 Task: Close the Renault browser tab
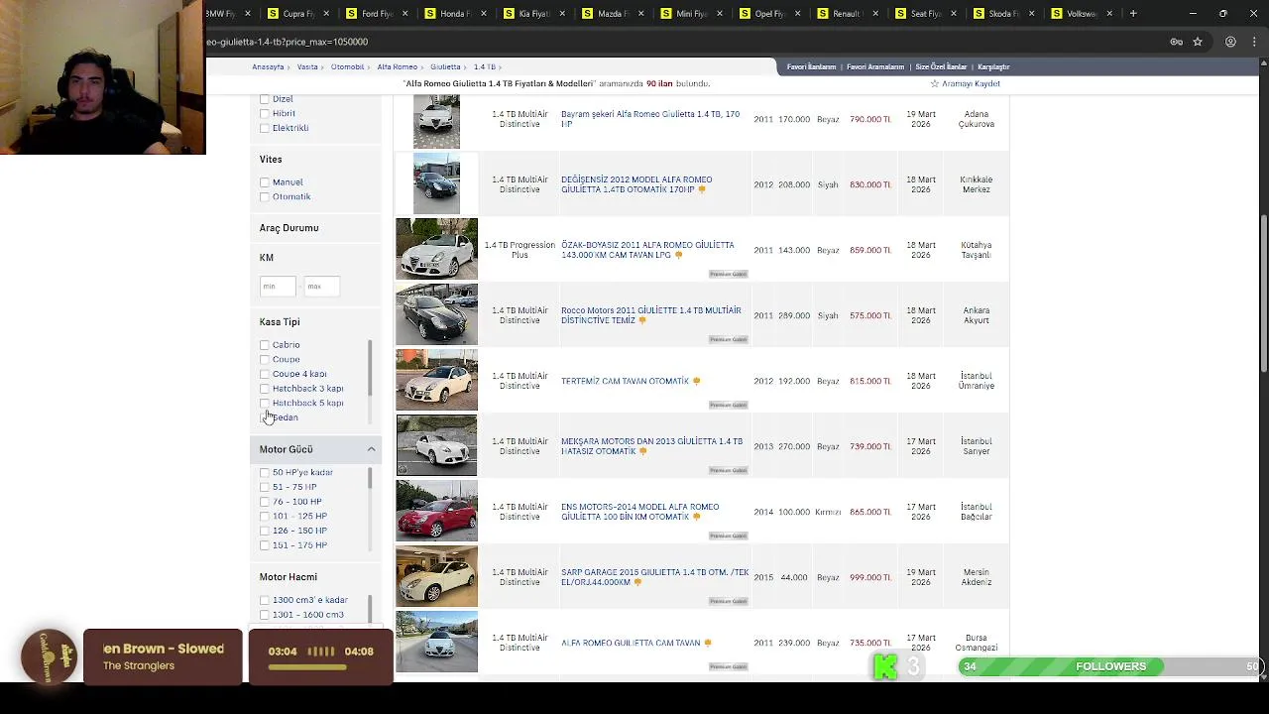click(874, 13)
